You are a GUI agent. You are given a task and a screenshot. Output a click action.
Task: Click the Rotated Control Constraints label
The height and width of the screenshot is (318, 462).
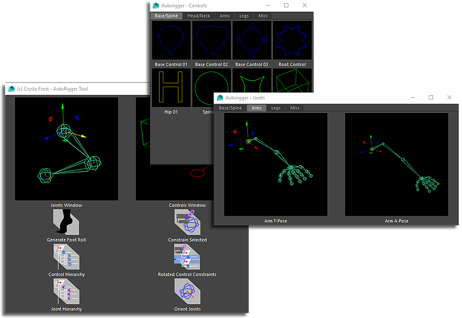[x=187, y=275]
